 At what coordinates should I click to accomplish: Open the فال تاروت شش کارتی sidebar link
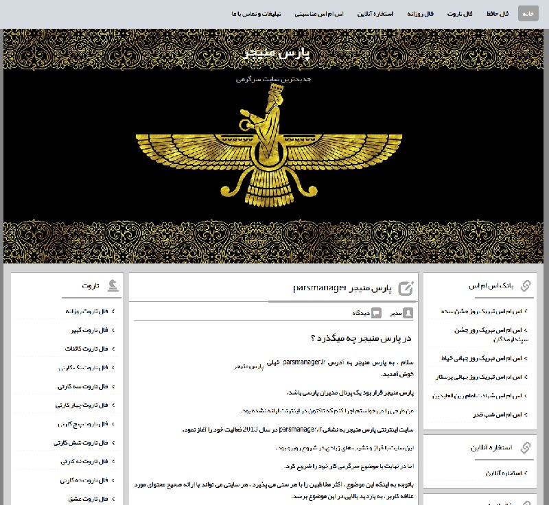tap(80, 443)
